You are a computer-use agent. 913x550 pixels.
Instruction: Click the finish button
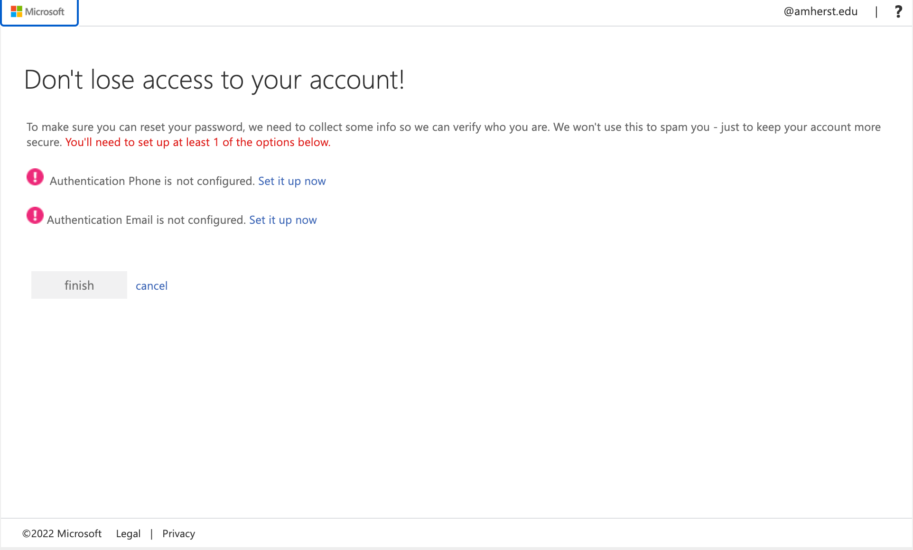click(x=78, y=285)
